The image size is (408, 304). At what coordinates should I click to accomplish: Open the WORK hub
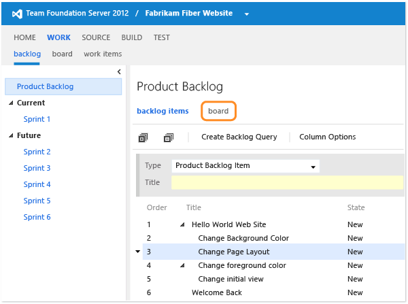coord(58,37)
